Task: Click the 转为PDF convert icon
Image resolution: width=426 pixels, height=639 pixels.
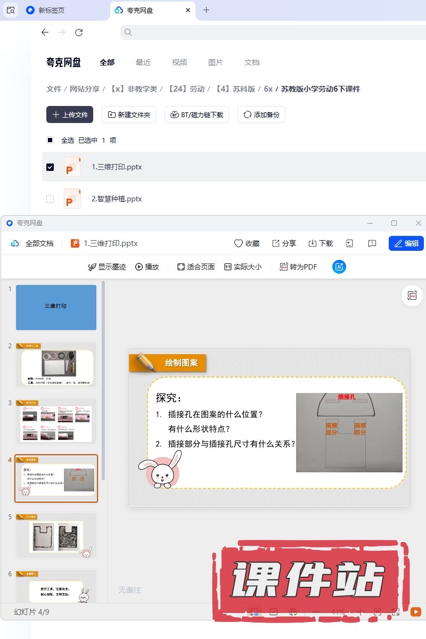Action: [284, 267]
